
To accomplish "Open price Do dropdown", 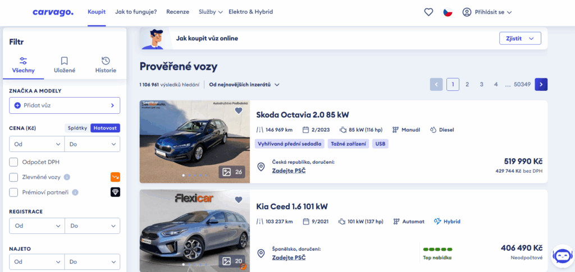I will pyautogui.click(x=92, y=144).
